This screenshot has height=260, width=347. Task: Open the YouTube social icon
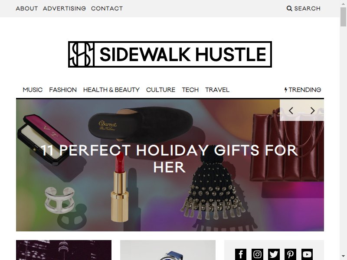(x=307, y=254)
